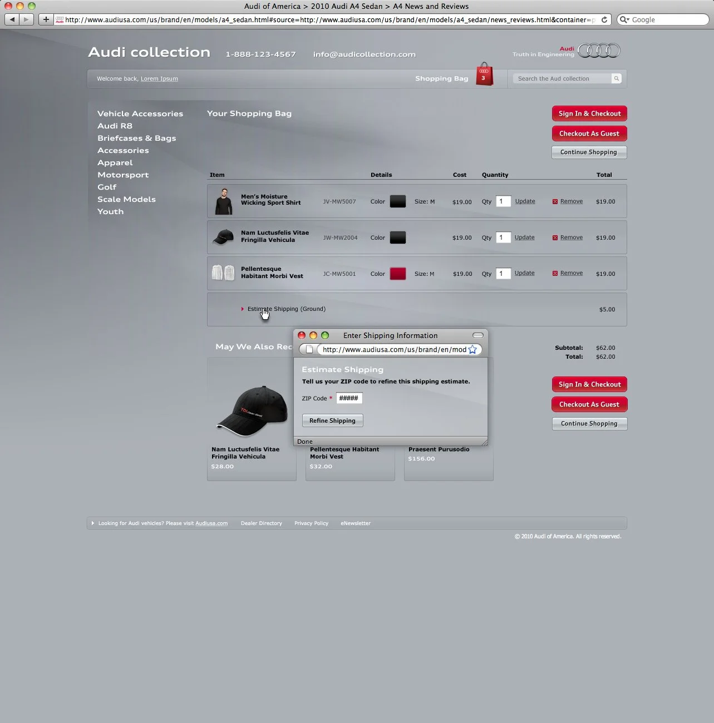Update quantity for Fringilla Vehicula cap
Image resolution: width=714 pixels, height=723 pixels.
click(524, 237)
